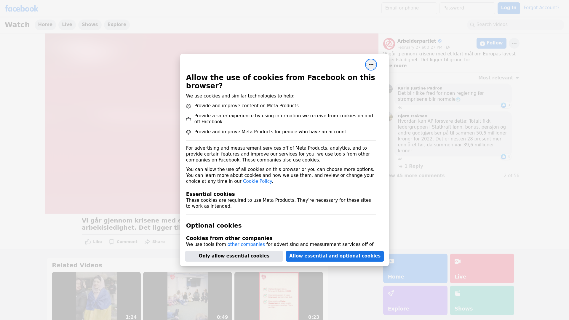Click the Watch heading
This screenshot has height=320, width=569.
[x=17, y=25]
